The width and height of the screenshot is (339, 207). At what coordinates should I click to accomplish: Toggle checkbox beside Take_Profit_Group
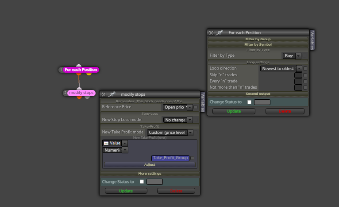pos(193,158)
